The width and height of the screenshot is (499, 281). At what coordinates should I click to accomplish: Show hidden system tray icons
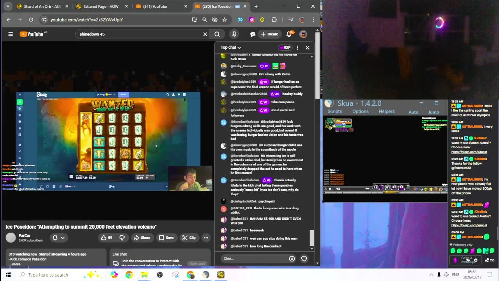(431, 275)
